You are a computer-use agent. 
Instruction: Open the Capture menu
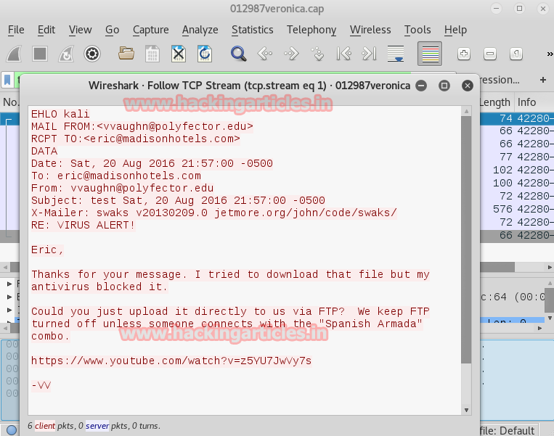click(150, 30)
